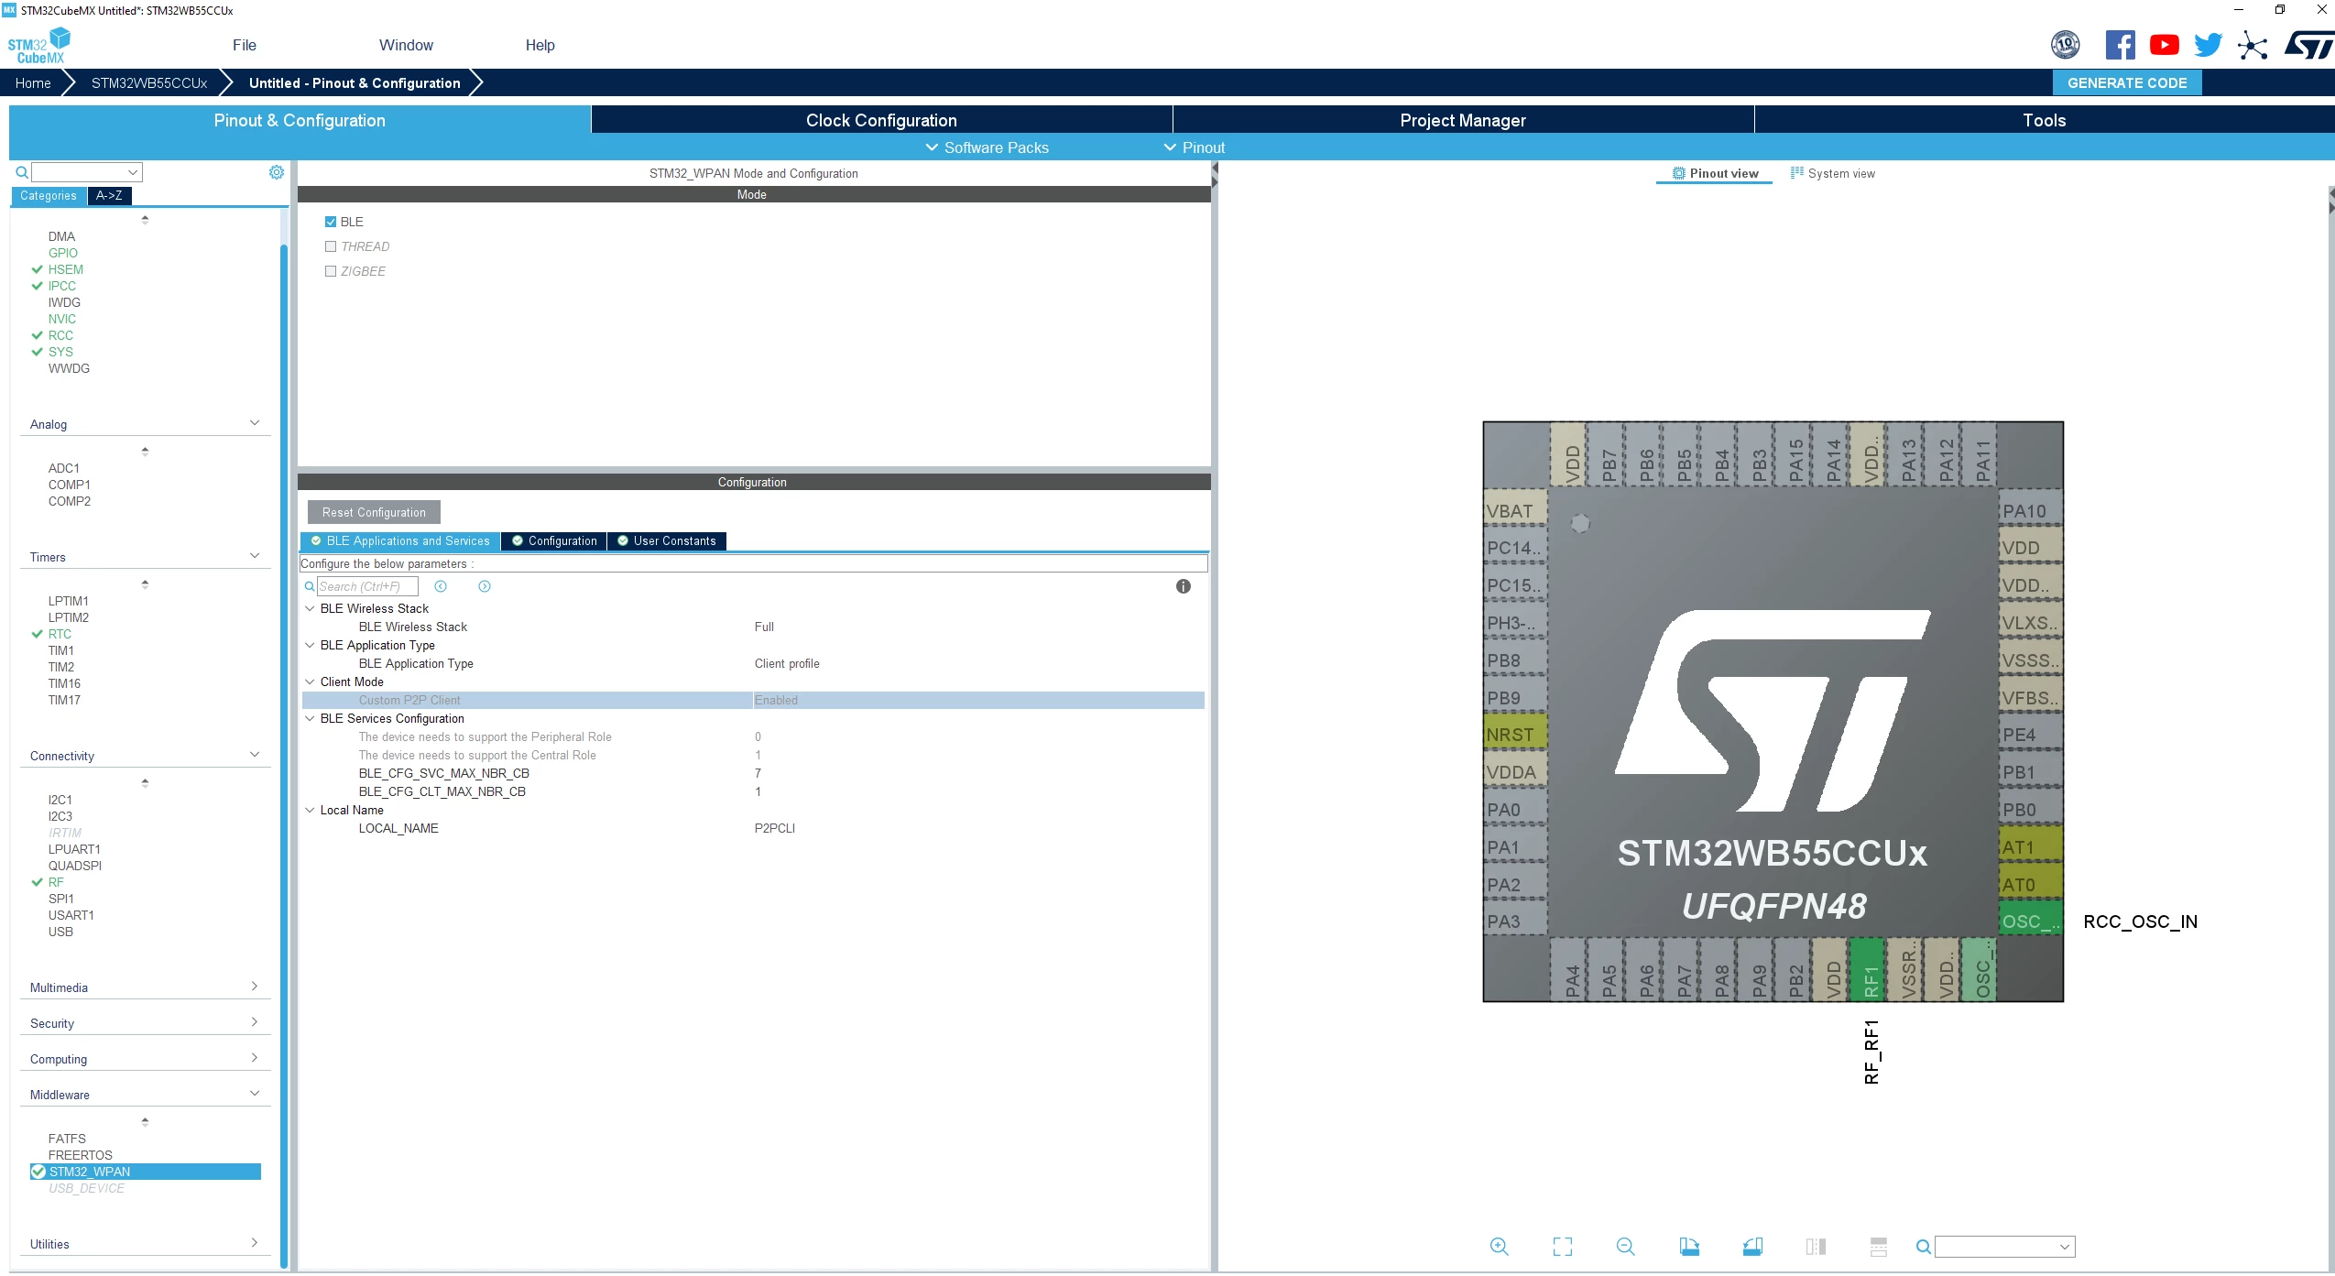Uncheck the BLE mode checkbox

point(331,222)
